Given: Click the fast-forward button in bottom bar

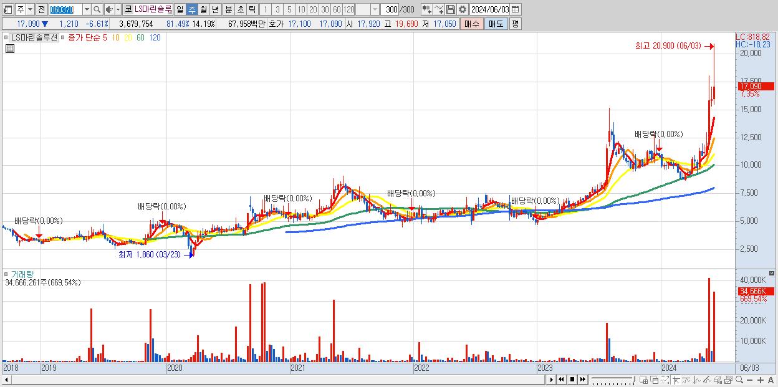Looking at the screenshot, I should tap(582, 380).
